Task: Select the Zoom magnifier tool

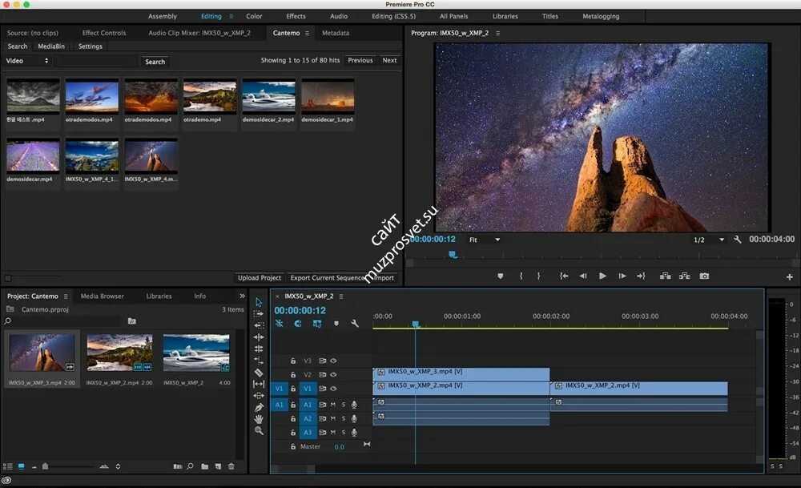Action: (x=259, y=431)
